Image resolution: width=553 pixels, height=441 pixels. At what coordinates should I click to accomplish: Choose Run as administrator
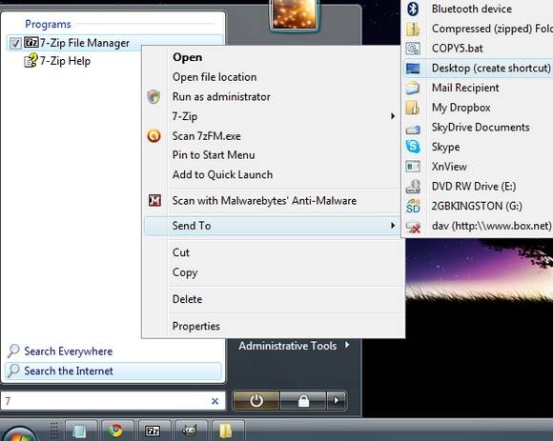point(272,96)
